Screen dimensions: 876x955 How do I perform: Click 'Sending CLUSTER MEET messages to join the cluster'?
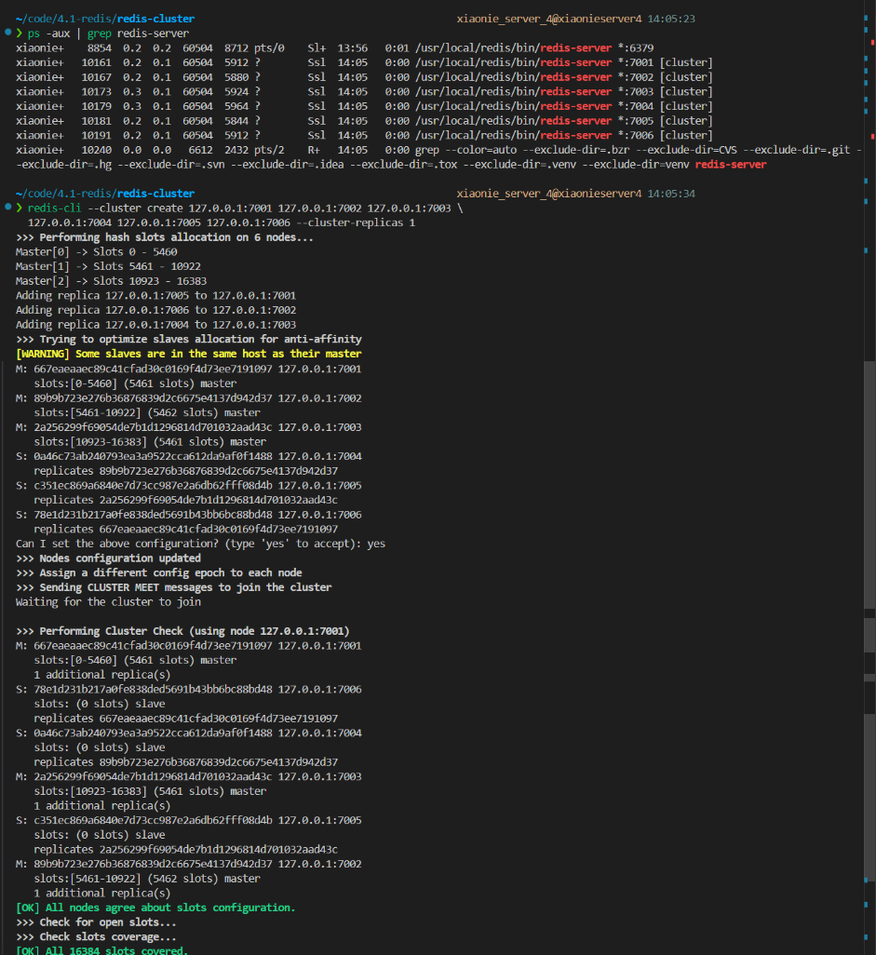coord(173,587)
